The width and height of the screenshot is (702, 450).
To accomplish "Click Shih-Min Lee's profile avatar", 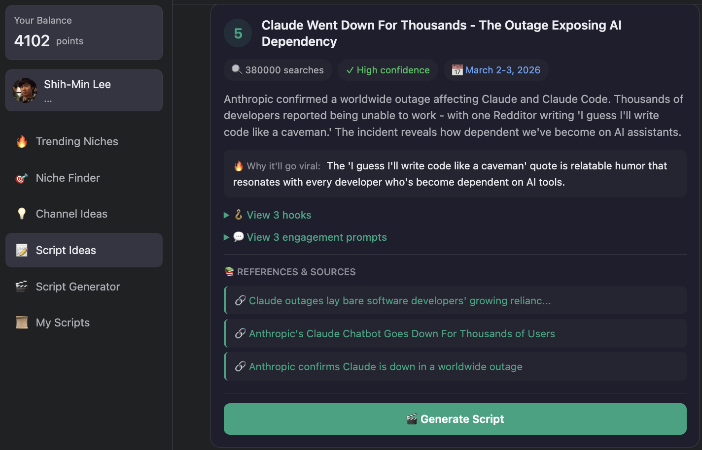I will [x=25, y=90].
